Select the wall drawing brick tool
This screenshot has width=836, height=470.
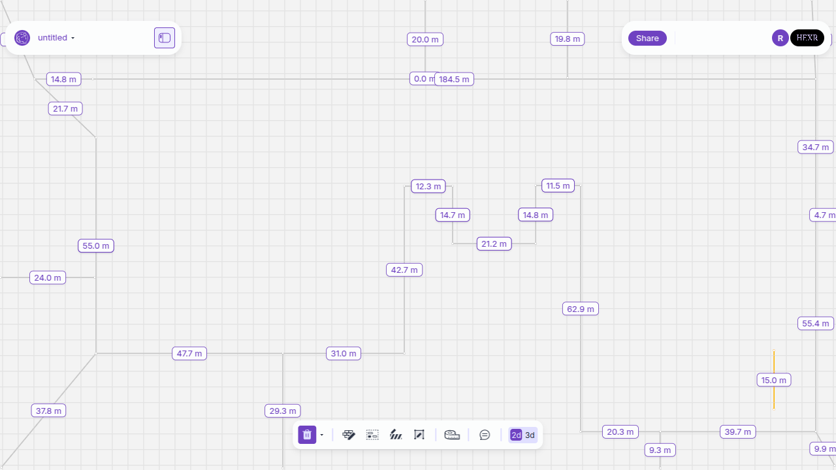[349, 435]
